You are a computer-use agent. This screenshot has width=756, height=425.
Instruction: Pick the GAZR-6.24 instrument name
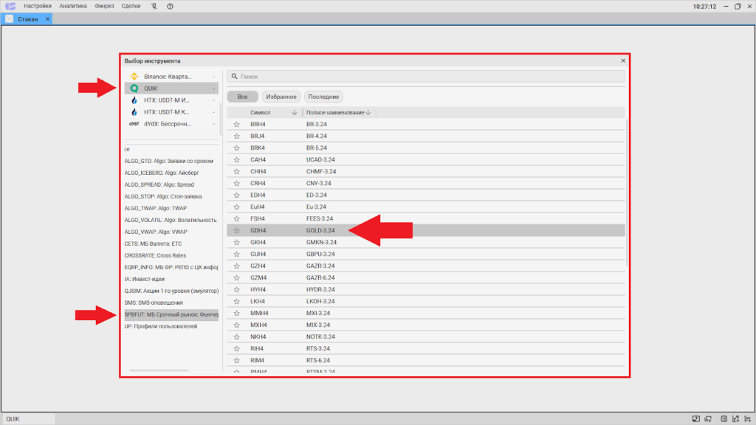point(320,277)
